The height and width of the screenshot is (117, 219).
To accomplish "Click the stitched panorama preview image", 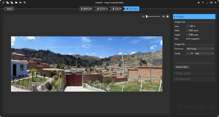I will coord(87,64).
